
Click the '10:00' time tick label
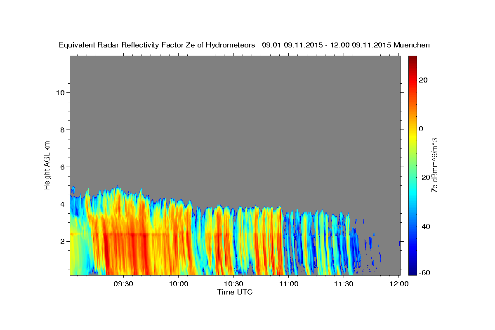(x=179, y=284)
